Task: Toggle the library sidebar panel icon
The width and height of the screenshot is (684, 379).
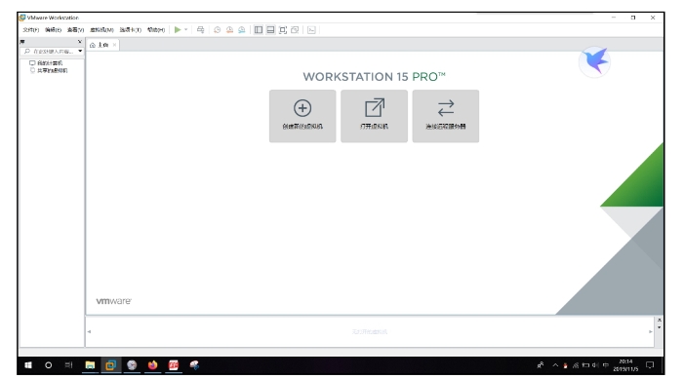Action: (259, 29)
